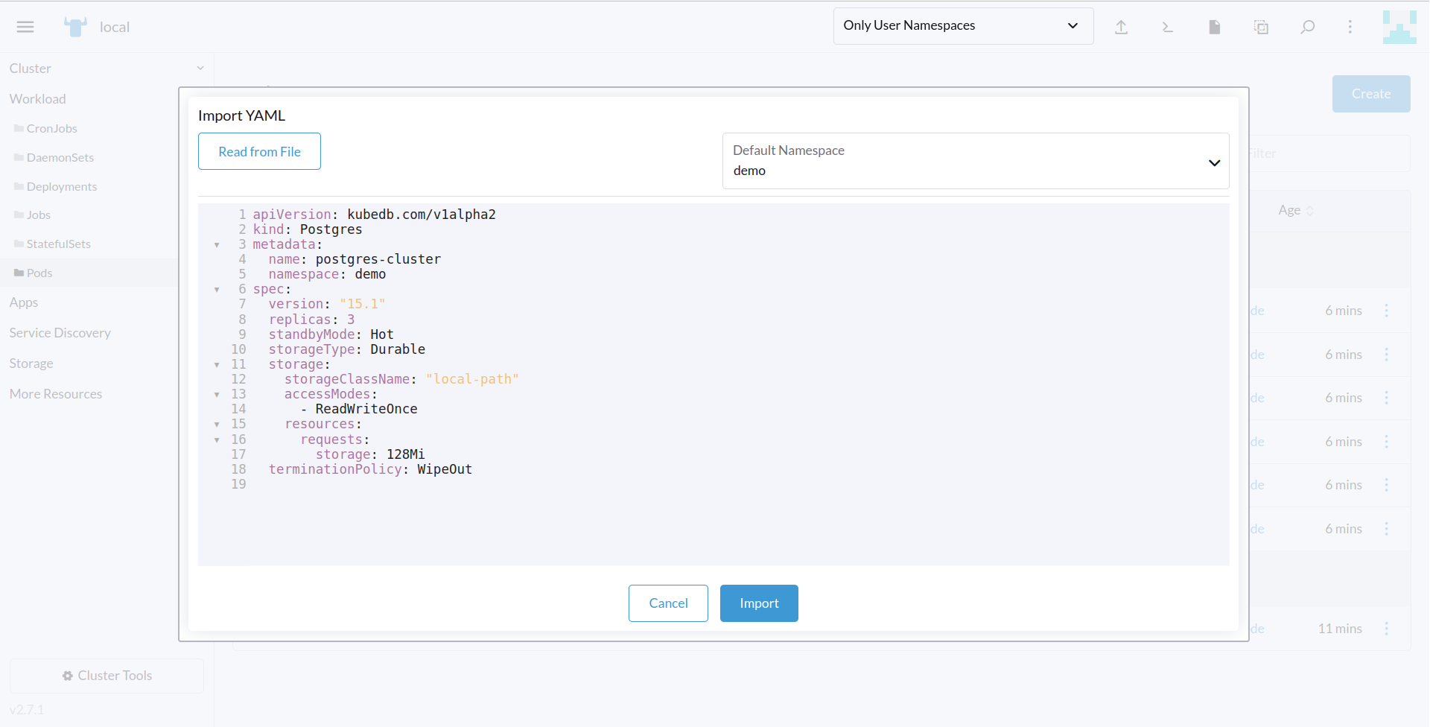The height and width of the screenshot is (727, 1430).
Task: Open the kubectl shell icon
Action: (x=1167, y=28)
